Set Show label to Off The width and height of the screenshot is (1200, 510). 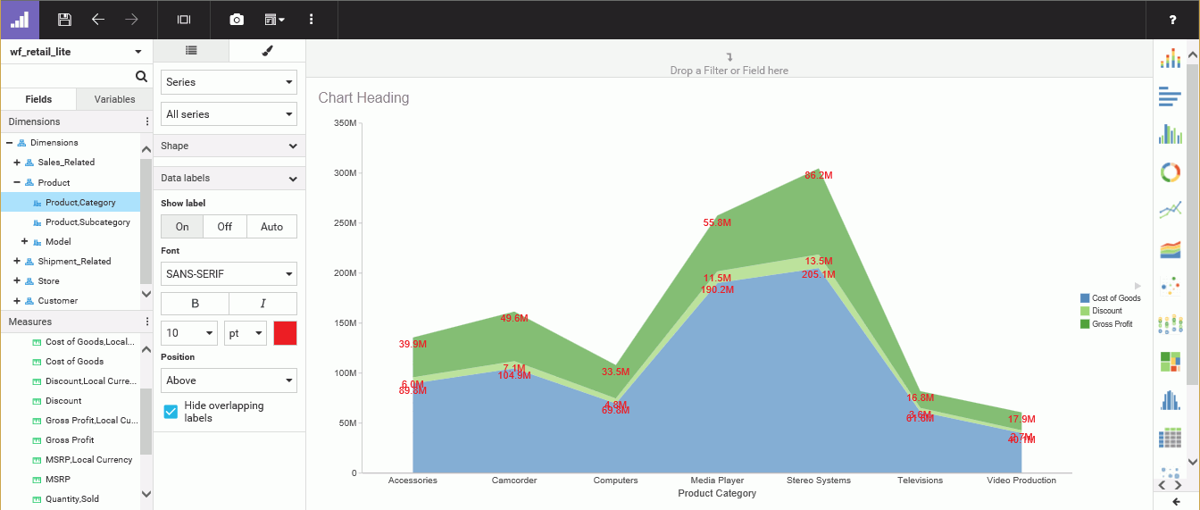[x=225, y=227]
